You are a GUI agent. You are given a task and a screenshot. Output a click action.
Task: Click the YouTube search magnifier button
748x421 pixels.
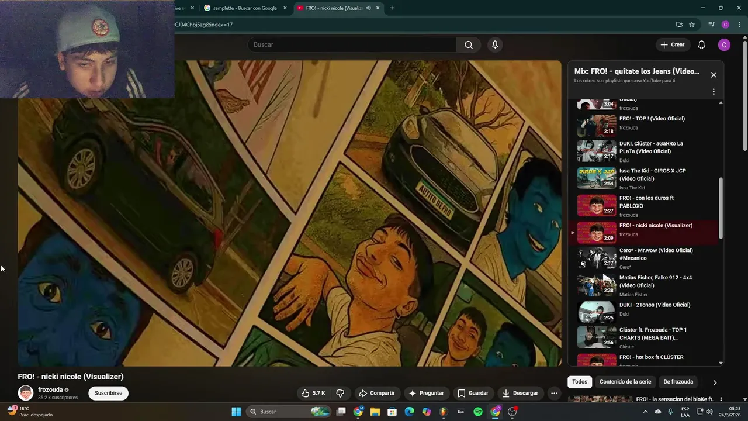coord(469,45)
